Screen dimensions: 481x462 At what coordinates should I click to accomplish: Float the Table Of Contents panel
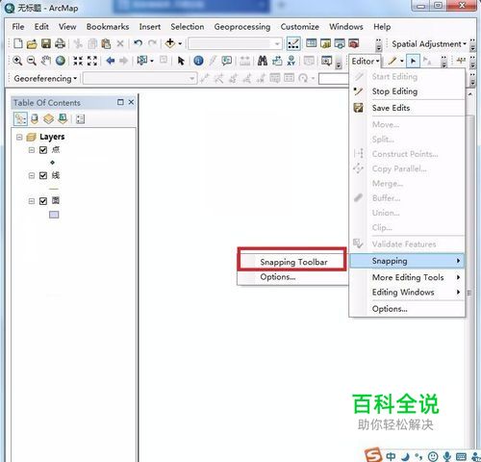tap(120, 102)
